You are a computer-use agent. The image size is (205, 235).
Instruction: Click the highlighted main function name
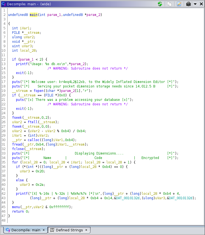pyautogui.click(x=33, y=15)
